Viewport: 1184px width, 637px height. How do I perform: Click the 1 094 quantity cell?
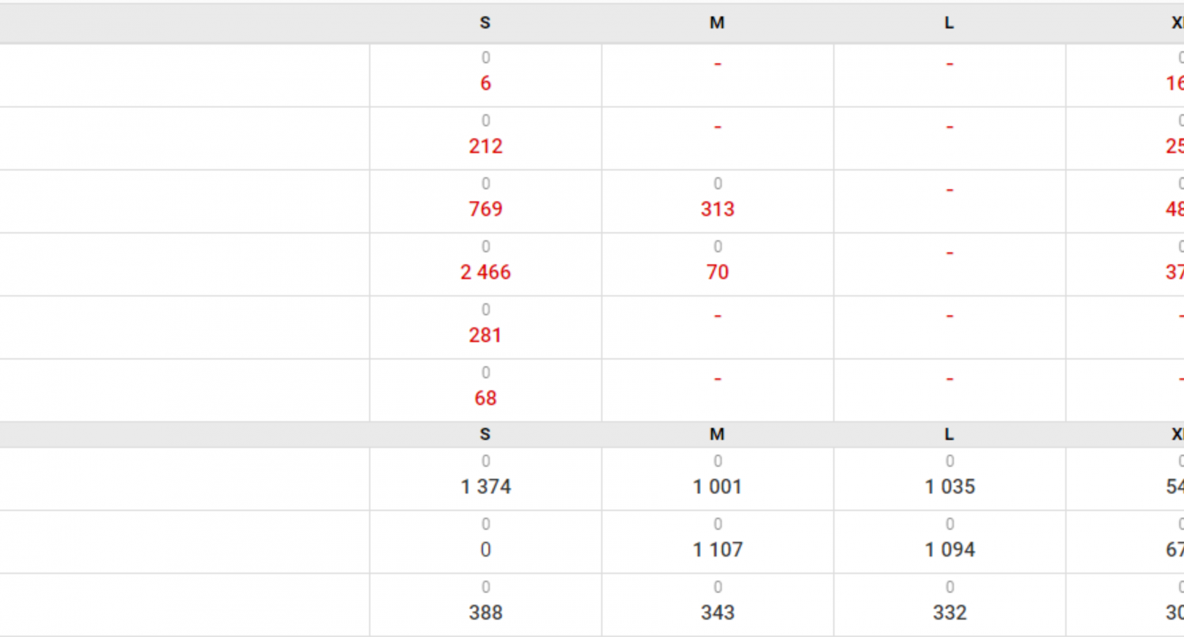pyautogui.click(x=949, y=549)
